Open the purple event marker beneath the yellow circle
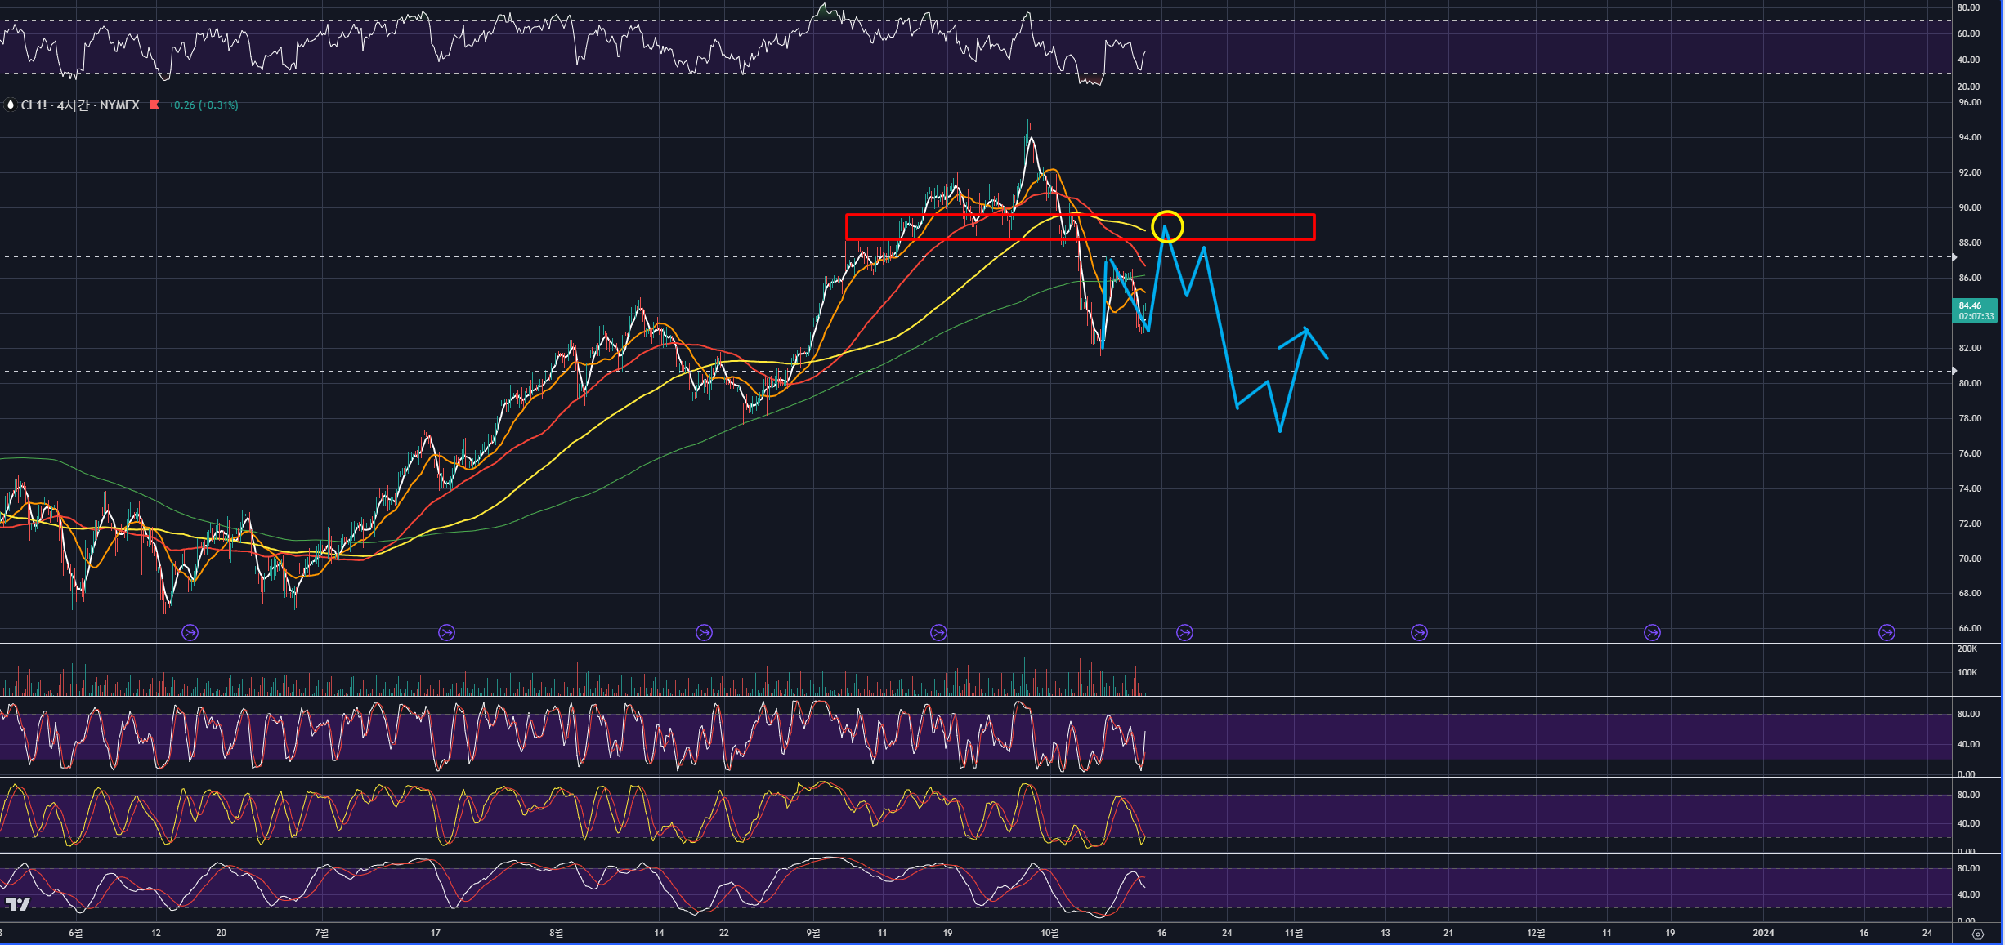Viewport: 2005px width, 945px height. [1184, 632]
